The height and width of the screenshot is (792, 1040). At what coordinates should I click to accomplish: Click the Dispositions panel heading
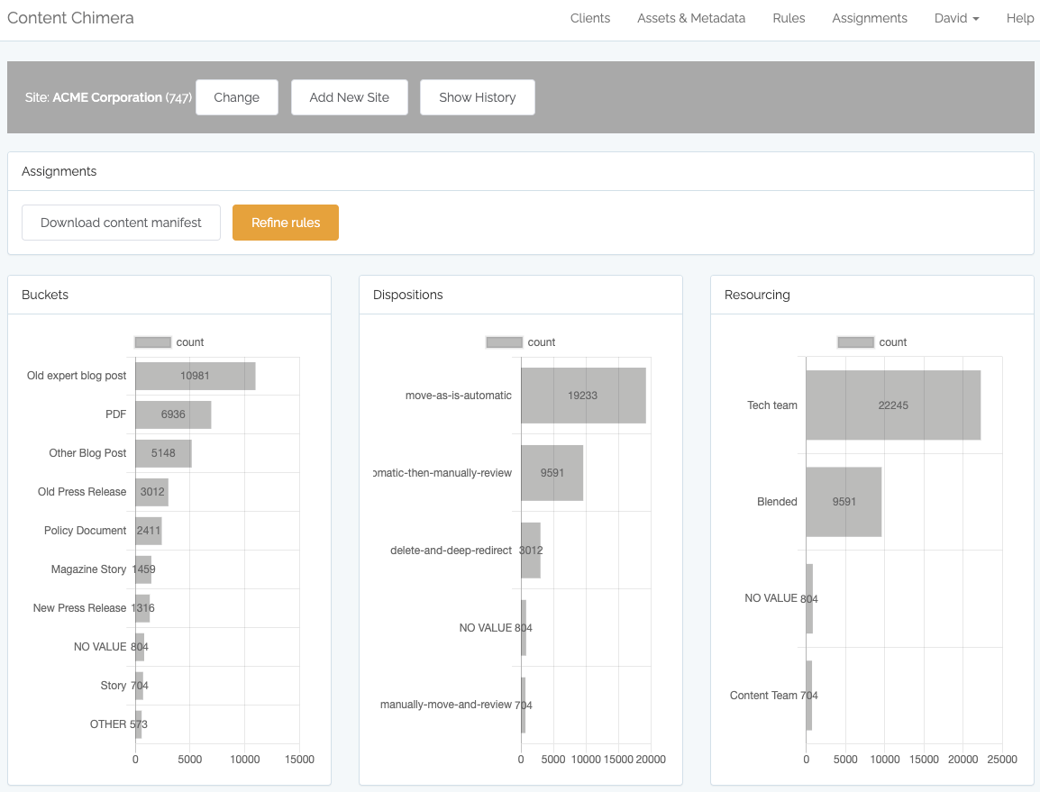click(x=408, y=295)
